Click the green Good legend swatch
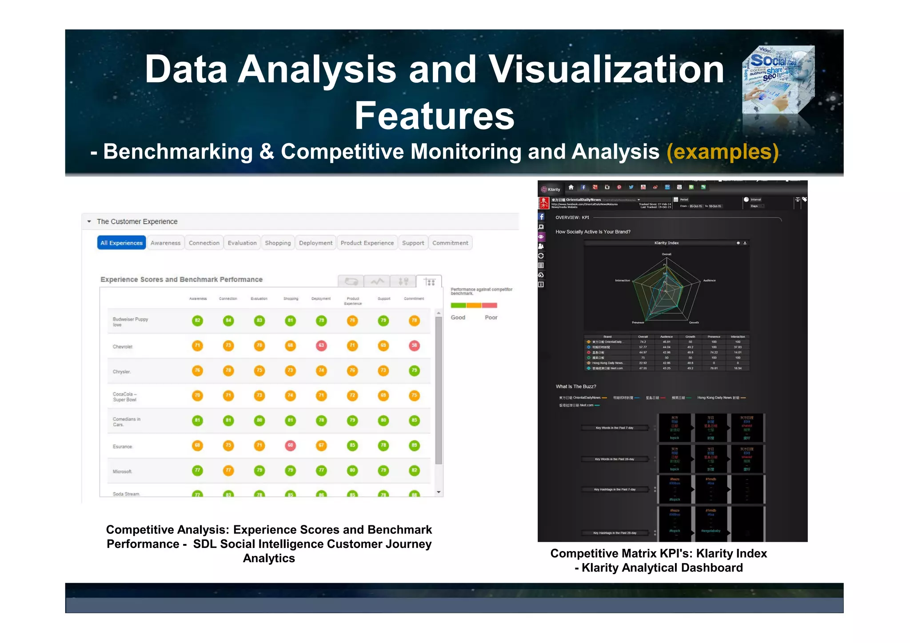910x643 pixels. pyautogui.click(x=458, y=306)
